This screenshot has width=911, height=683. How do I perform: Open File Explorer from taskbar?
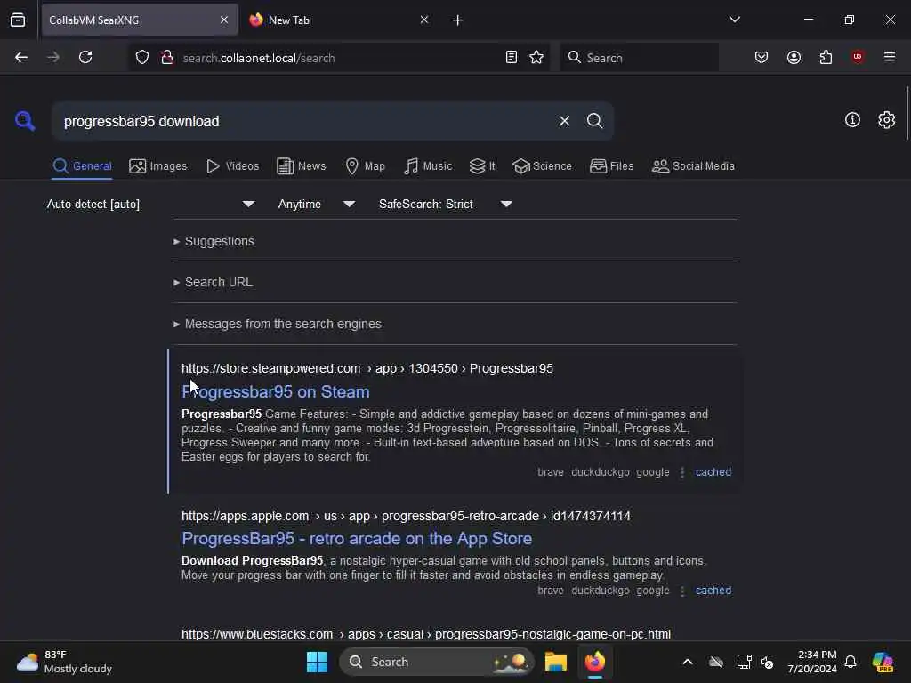point(555,662)
